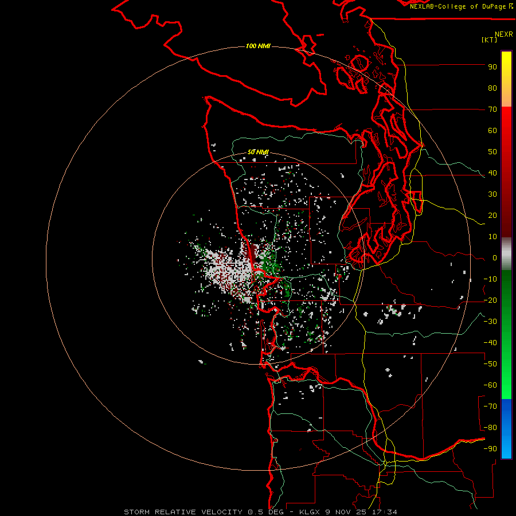Click the 70 value on the velocity scale

(492, 110)
